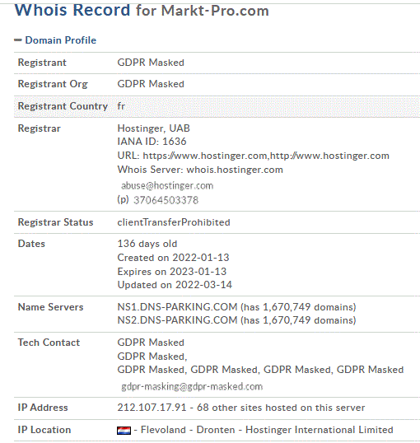Open the NS1.DNS-PARKING.COM name server
The height and width of the screenshot is (443, 420).
pos(177,307)
